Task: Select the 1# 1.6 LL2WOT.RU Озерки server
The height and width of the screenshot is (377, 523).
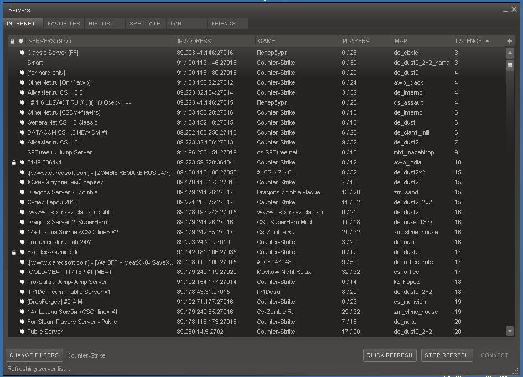Action: pos(257,103)
